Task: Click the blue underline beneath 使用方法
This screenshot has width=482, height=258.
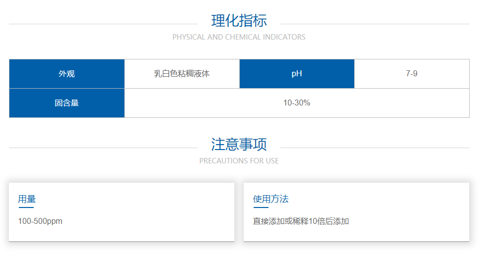Action: pyautogui.click(x=261, y=207)
